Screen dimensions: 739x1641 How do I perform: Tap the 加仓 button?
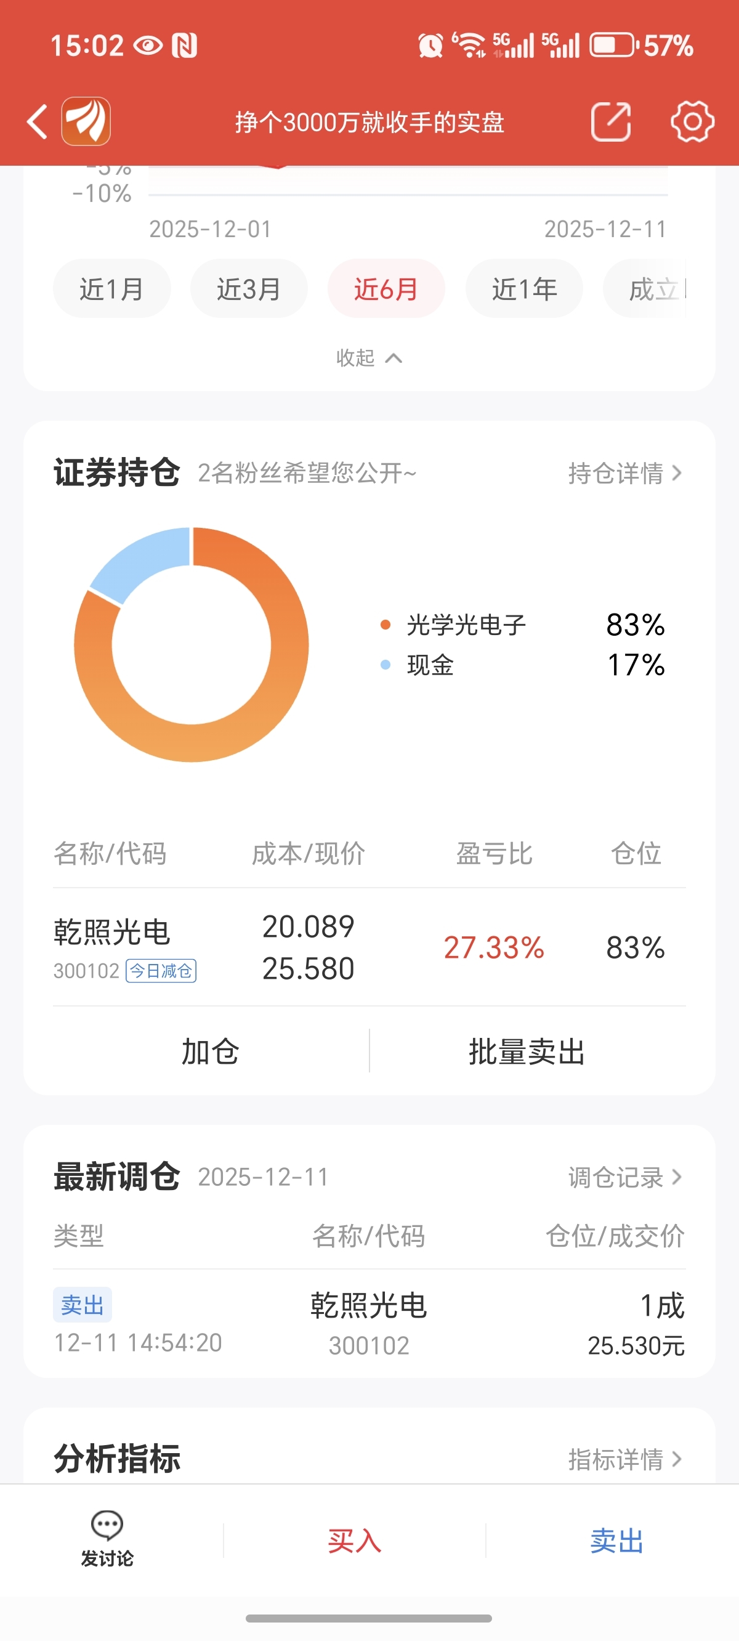coord(210,1051)
